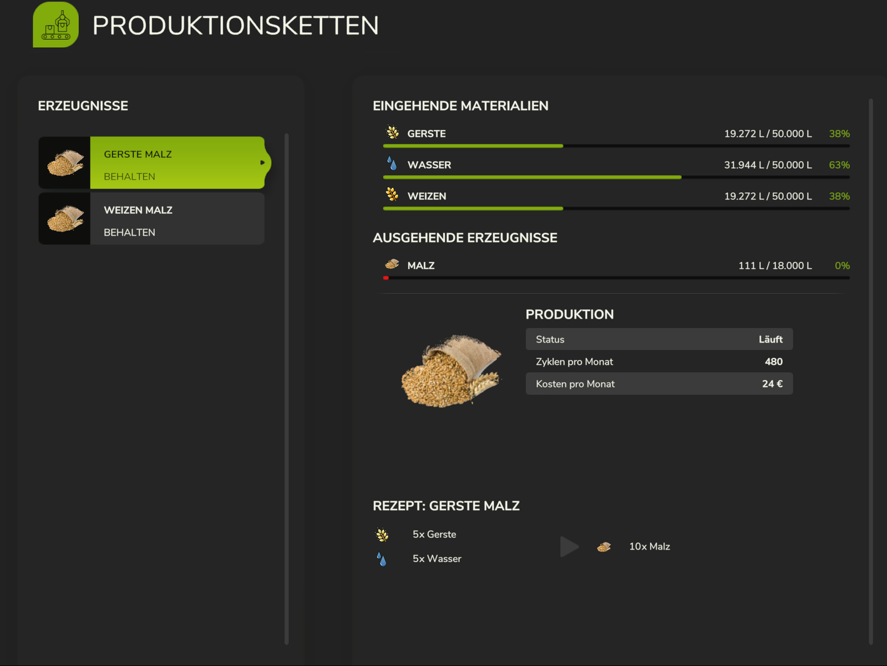Click the Wasser fill level bar
This screenshot has width=887, height=666.
click(616, 177)
